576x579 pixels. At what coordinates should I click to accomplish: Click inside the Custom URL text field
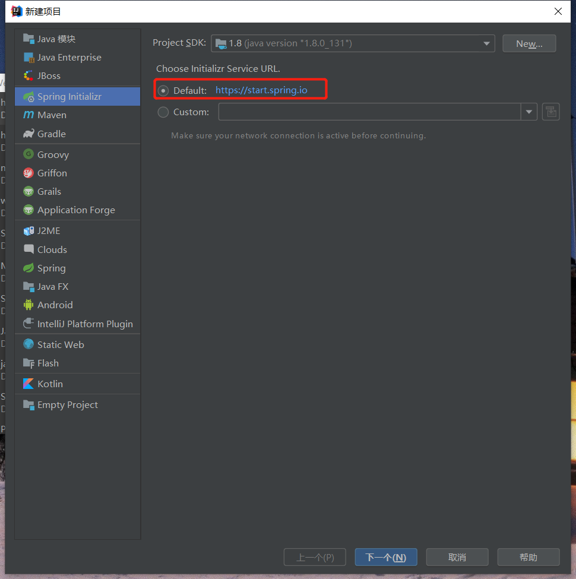click(368, 112)
